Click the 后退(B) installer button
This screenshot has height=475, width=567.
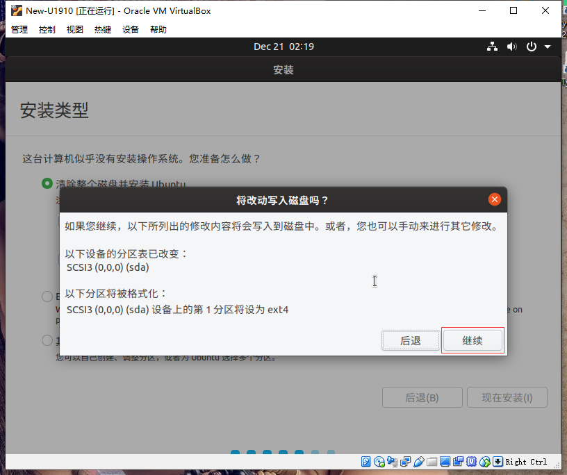422,397
